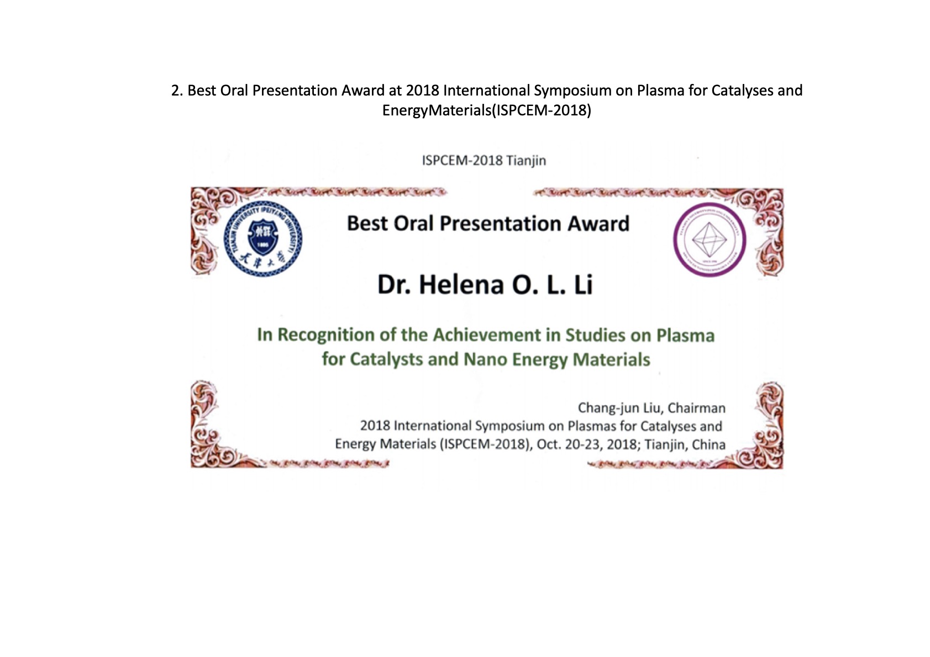Click '2018 International Symposium on Plasmas for Catalyses and'
The height and width of the screenshot is (657, 930).
click(541, 426)
